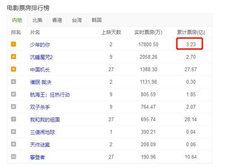Click the rank 10 gray badge icon
This screenshot has height=167, width=225.
coord(13,157)
